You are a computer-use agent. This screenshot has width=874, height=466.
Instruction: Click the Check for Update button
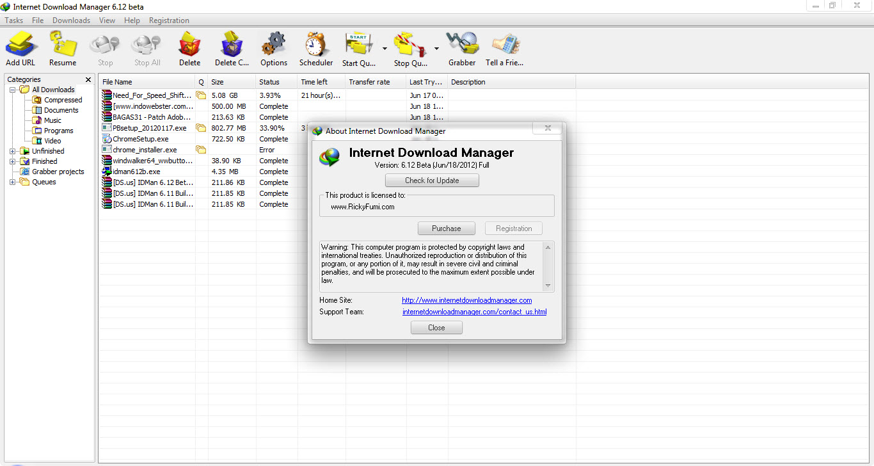tap(432, 181)
